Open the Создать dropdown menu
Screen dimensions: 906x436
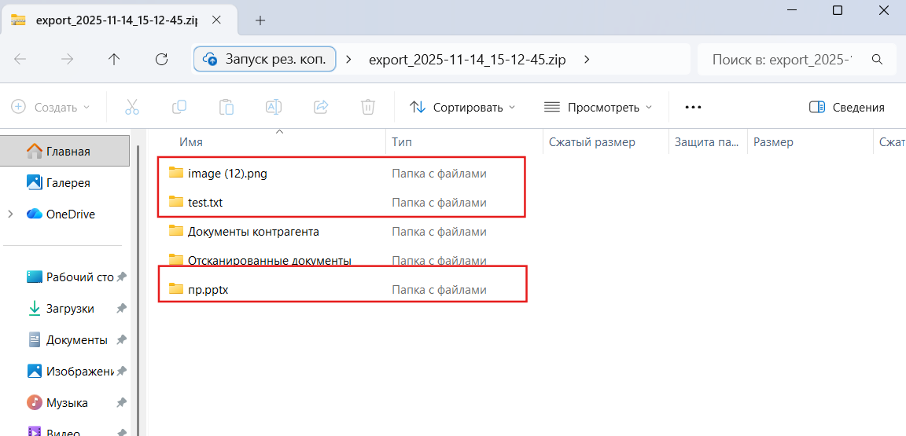[x=51, y=107]
